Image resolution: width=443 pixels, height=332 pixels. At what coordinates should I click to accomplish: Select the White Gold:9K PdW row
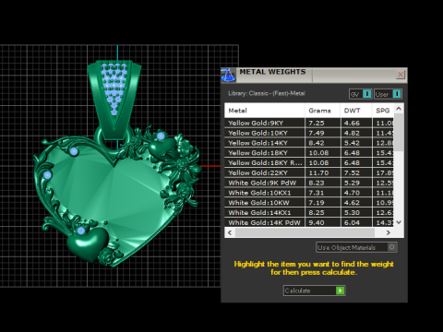point(309,183)
